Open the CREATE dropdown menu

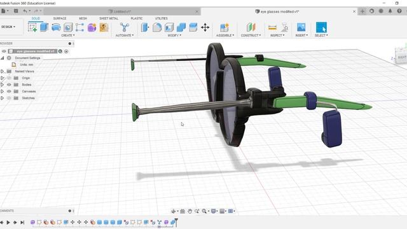[68, 36]
